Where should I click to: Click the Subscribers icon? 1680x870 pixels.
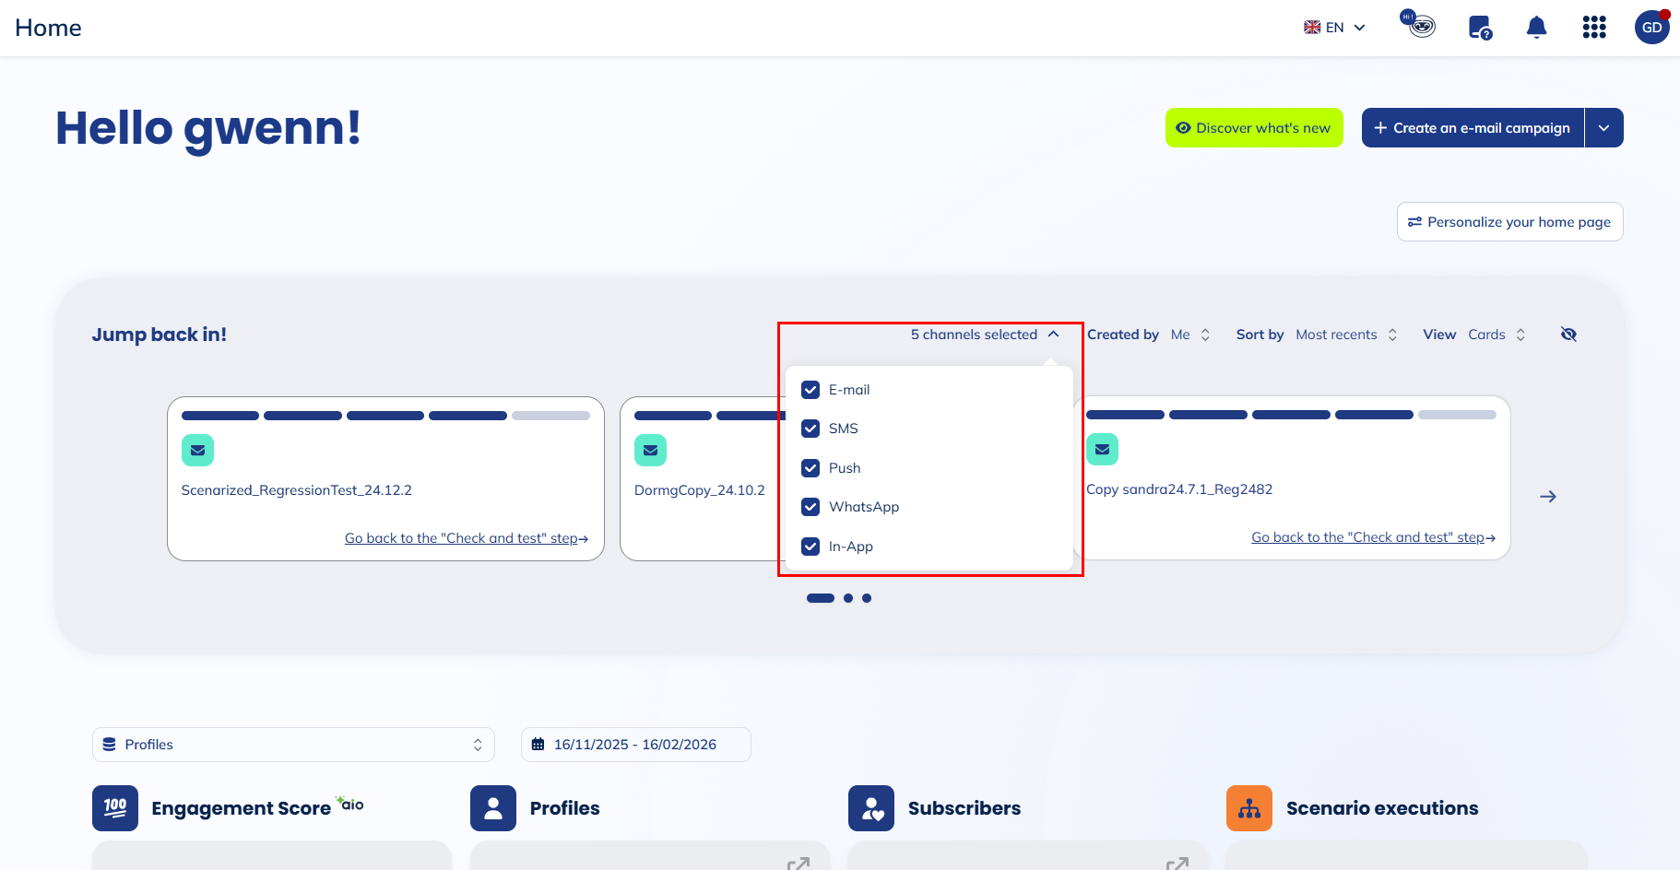pos(871,808)
